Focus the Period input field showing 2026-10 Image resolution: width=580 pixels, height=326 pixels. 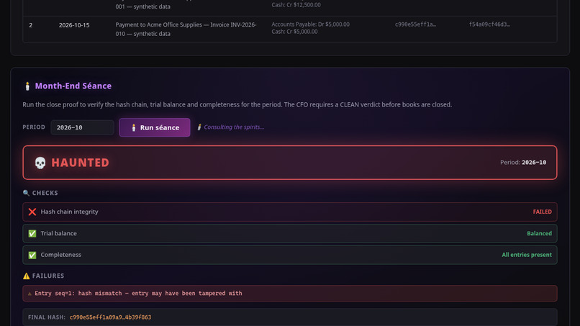point(82,127)
